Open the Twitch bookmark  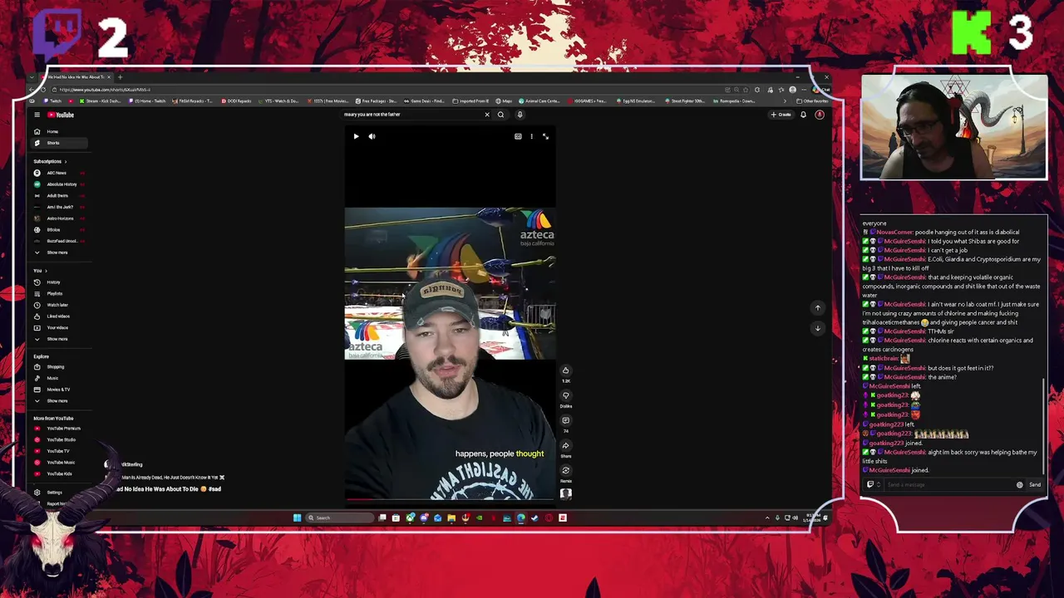point(54,101)
